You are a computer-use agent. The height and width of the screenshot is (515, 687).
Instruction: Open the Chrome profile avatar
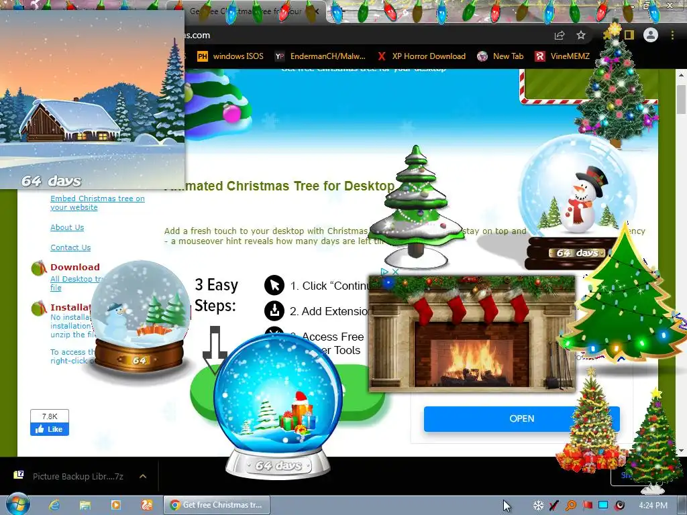pyautogui.click(x=651, y=35)
